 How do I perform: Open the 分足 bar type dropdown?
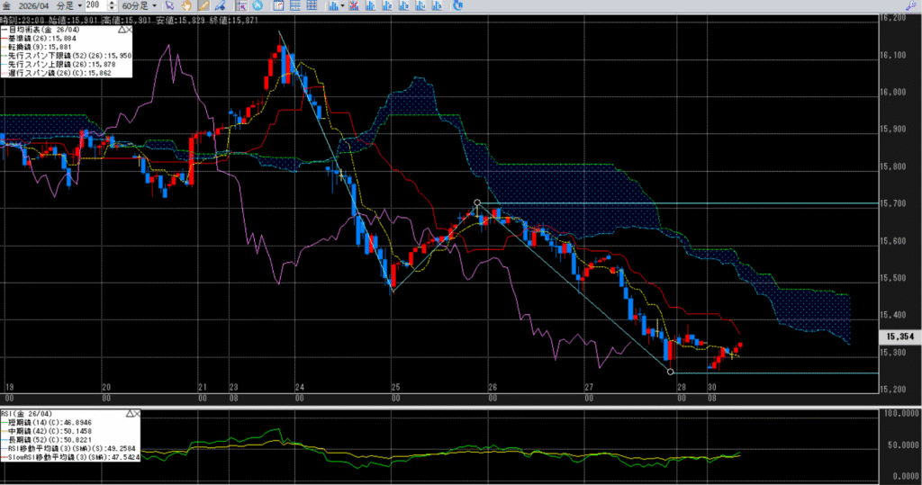[68, 6]
